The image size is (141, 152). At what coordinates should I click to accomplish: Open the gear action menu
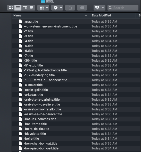coord(57,8)
